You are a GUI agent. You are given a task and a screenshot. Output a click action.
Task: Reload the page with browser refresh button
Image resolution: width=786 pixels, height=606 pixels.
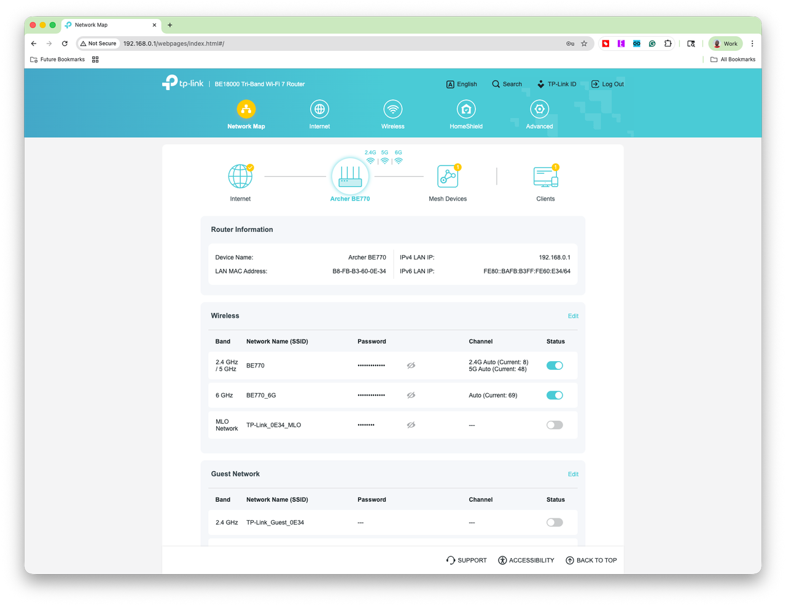64,44
